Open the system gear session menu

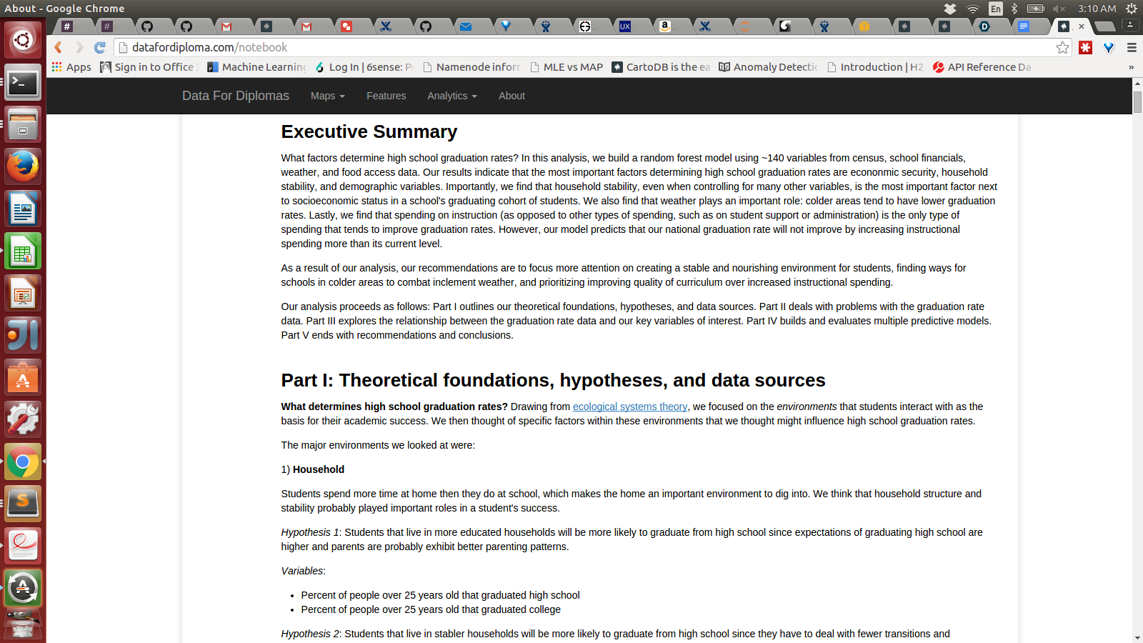[1132, 9]
